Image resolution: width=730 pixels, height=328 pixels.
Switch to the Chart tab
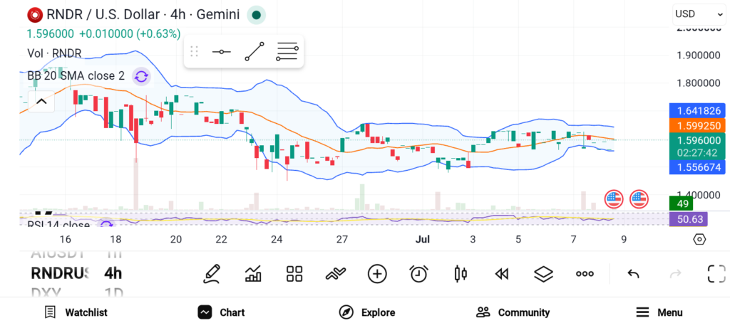[221, 312]
